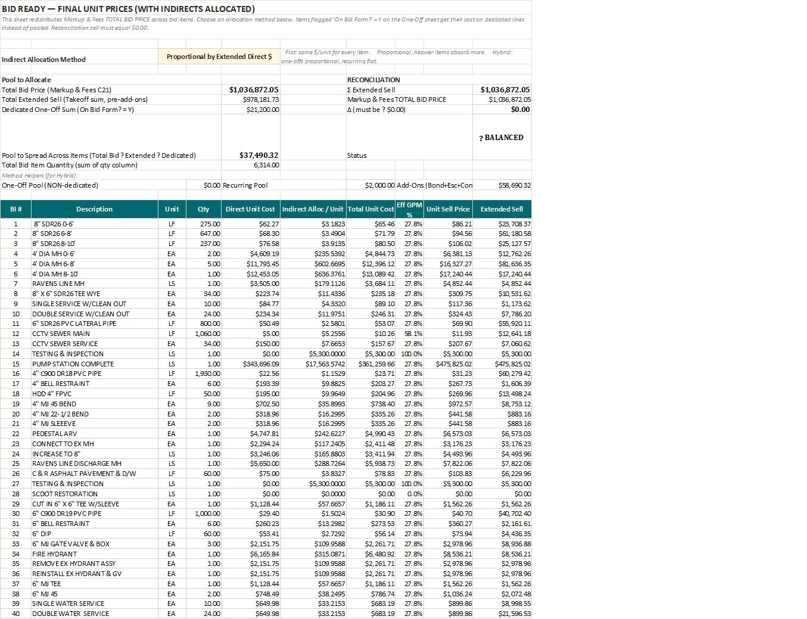Select the $2,000.00 Recurring Pool value
Viewport: 807px width, 619px height.
point(371,185)
